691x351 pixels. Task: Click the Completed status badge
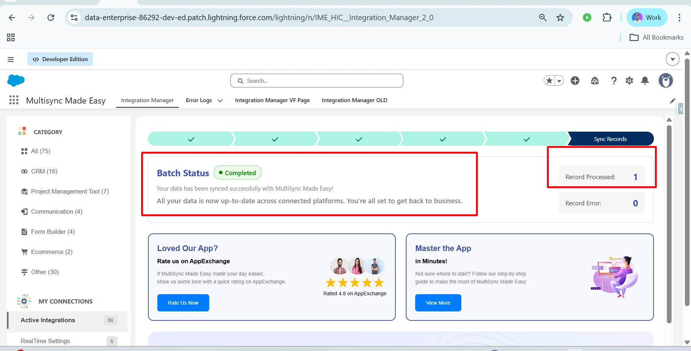click(x=238, y=173)
